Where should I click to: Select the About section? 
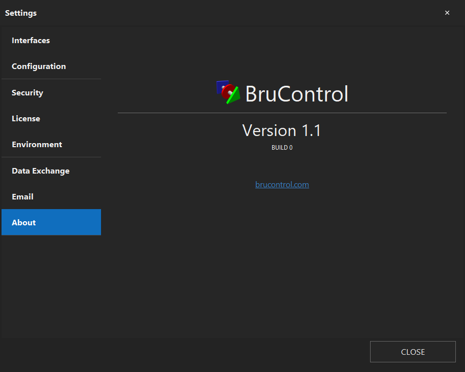(x=51, y=222)
